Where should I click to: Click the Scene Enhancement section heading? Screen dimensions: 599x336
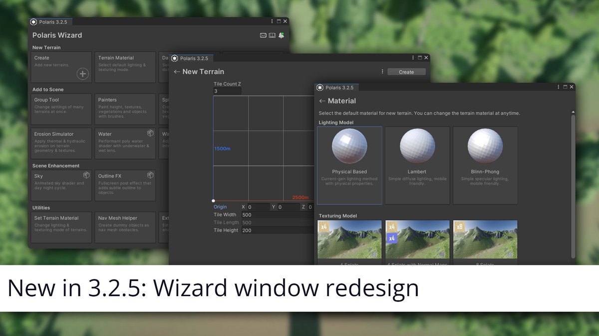56,166
